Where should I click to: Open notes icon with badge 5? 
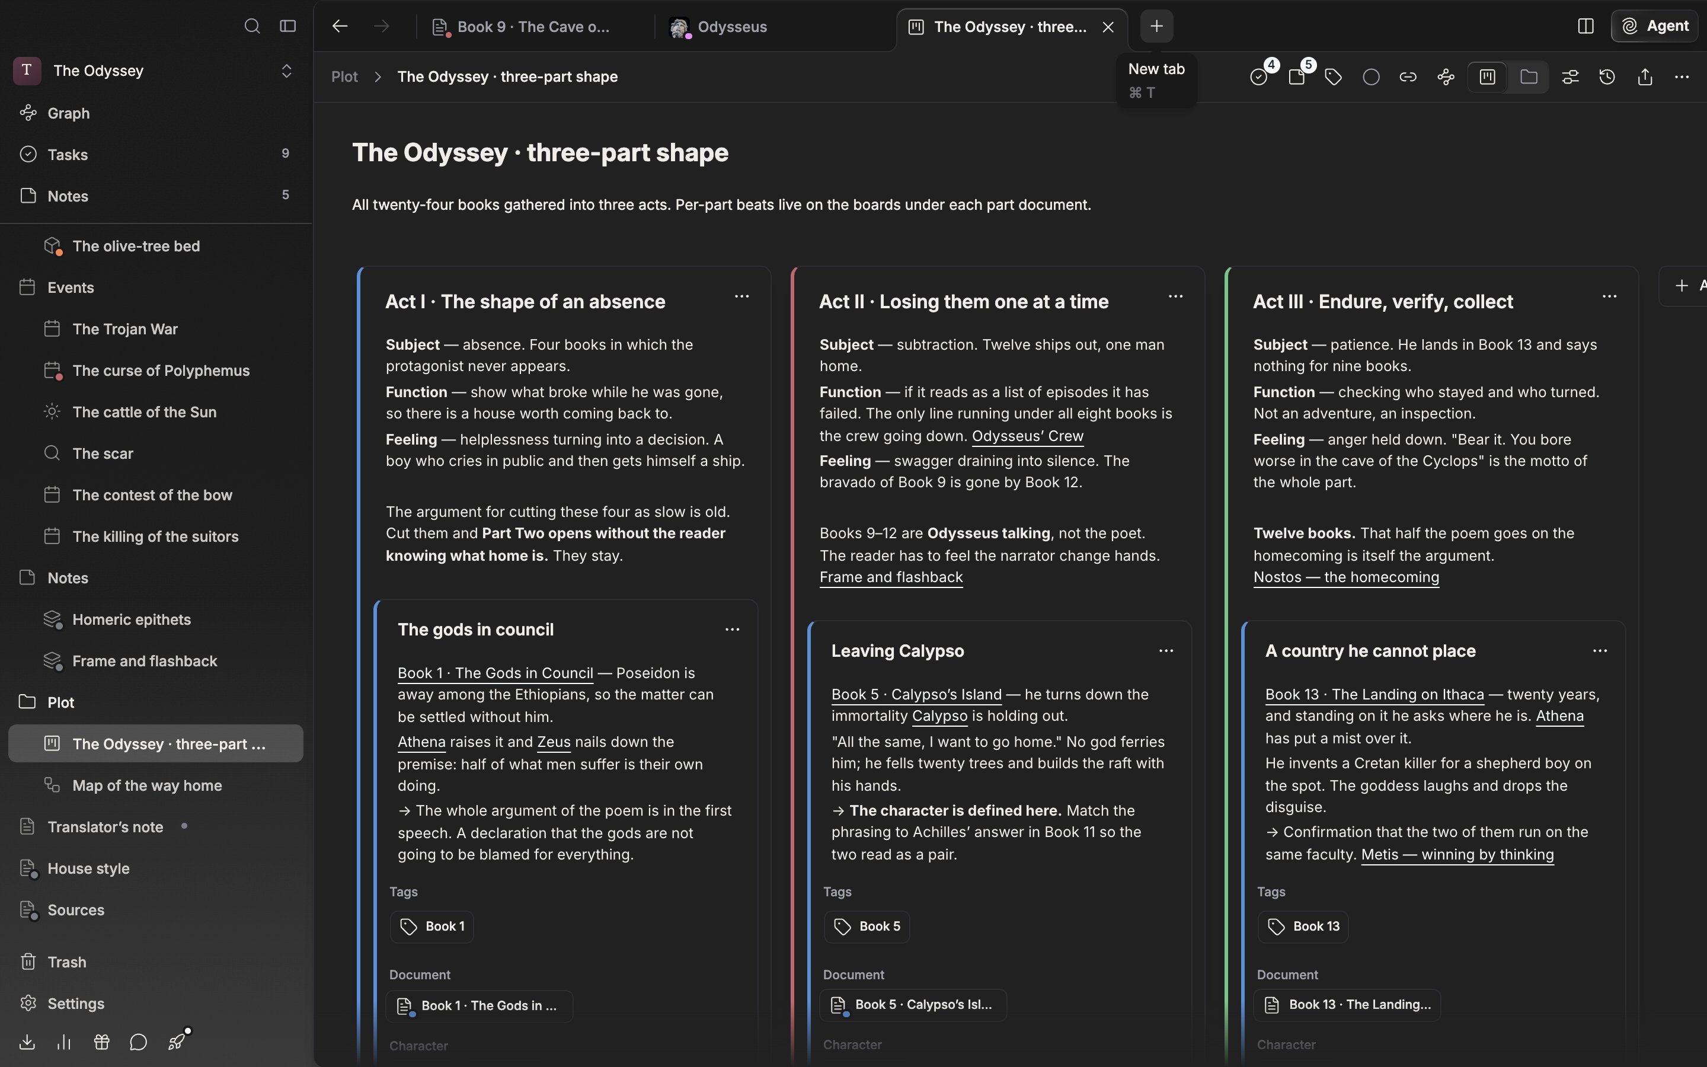[1296, 76]
